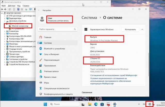Select the Устройства безопасности row
This screenshot has width=165, height=107.
pyautogui.click(x=18, y=64)
